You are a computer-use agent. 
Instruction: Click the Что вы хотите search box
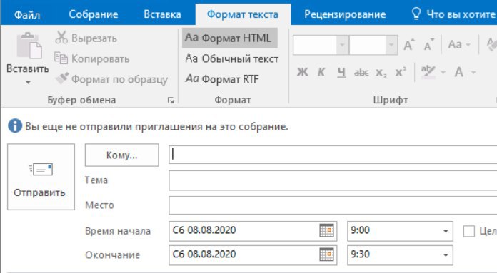tap(453, 14)
